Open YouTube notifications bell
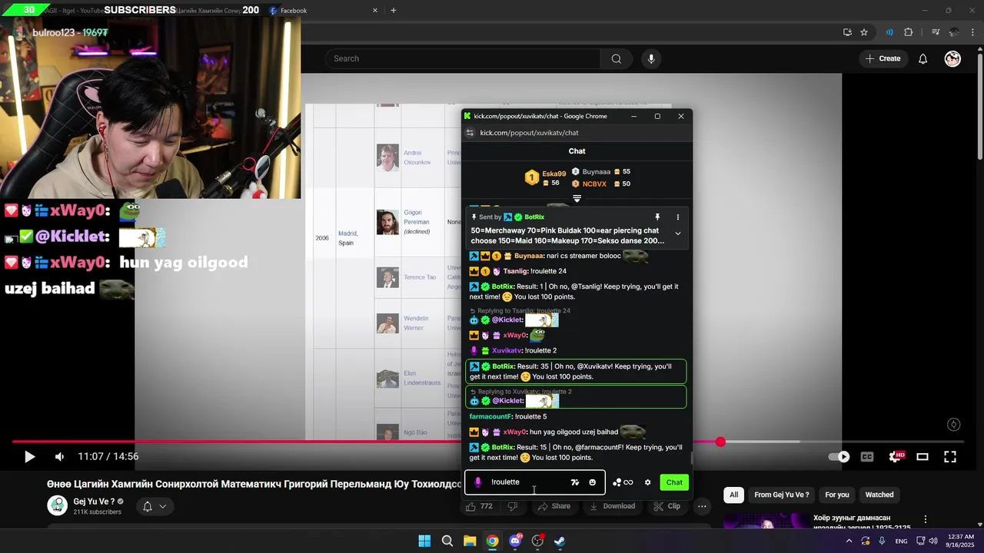 (922, 58)
